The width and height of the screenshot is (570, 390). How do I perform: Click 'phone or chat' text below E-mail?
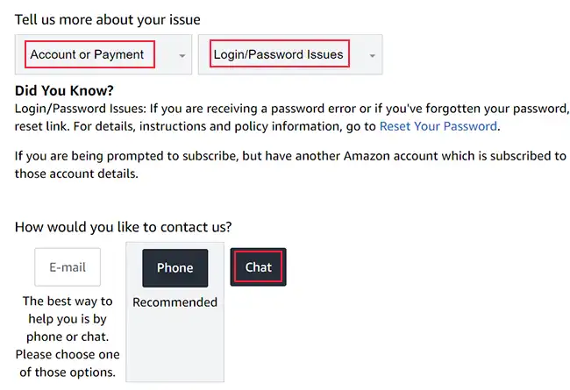tap(68, 337)
